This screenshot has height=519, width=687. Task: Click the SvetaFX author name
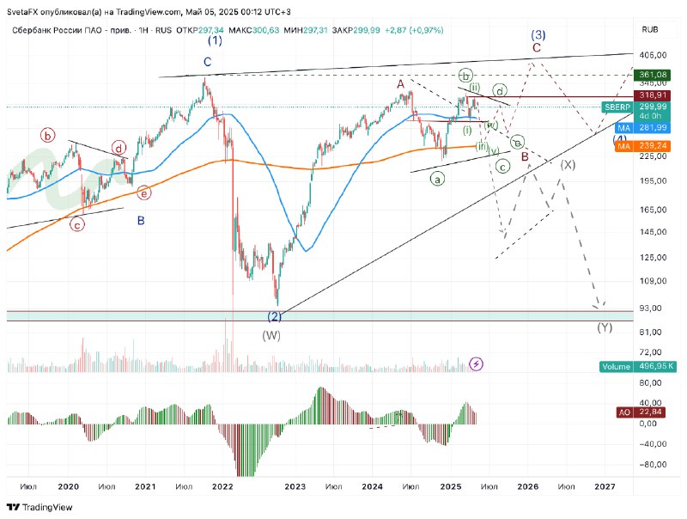click(22, 12)
